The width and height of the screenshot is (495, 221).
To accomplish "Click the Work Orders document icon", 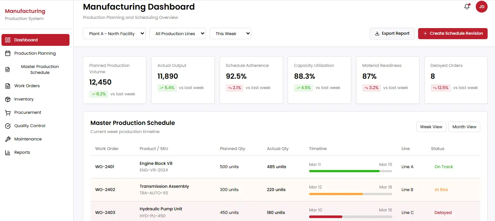I will 8,86.
